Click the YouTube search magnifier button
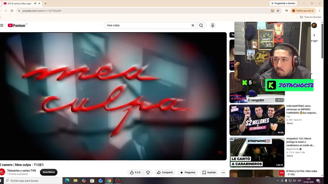Image resolution: width=328 pixels, height=184 pixels. click(x=201, y=25)
